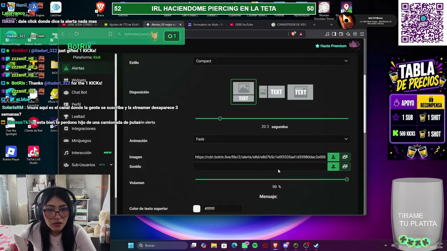Open the Animación dropdown showing Fade

pos(272,139)
